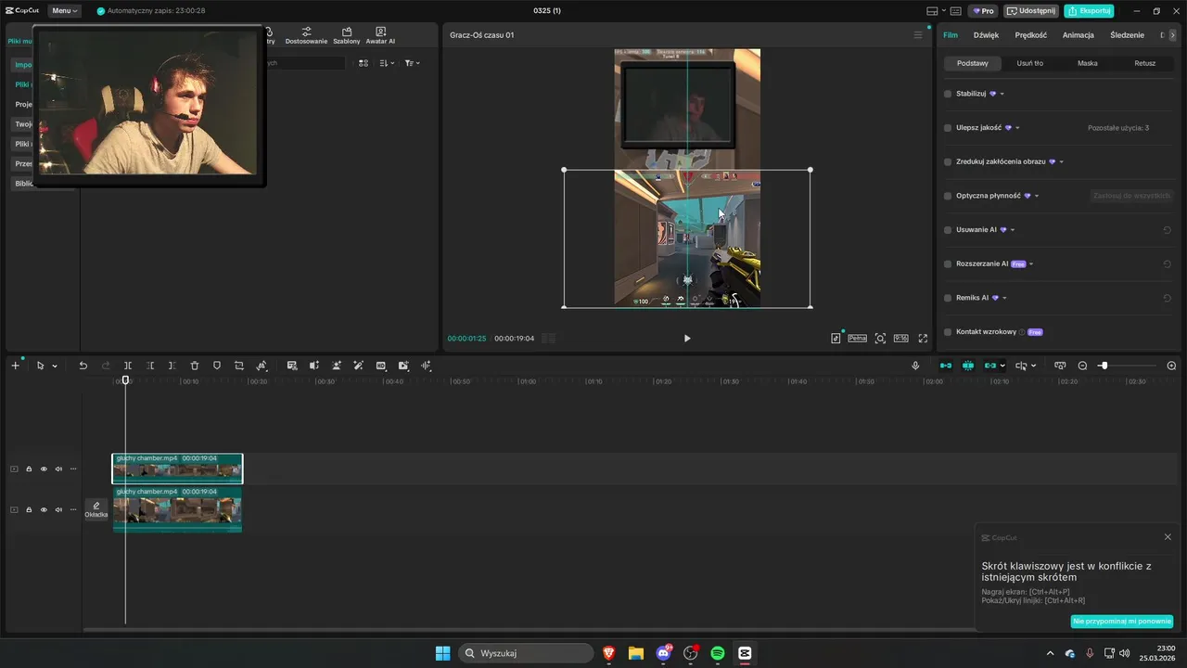
Task: Switch media view with the grid icon
Action: click(364, 63)
